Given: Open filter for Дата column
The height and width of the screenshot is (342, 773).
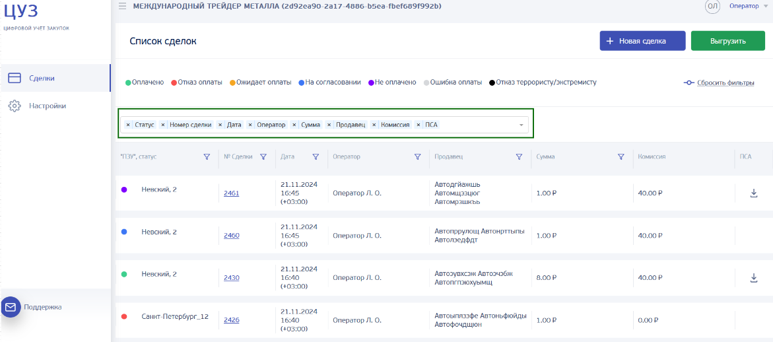Looking at the screenshot, I should click(x=316, y=156).
